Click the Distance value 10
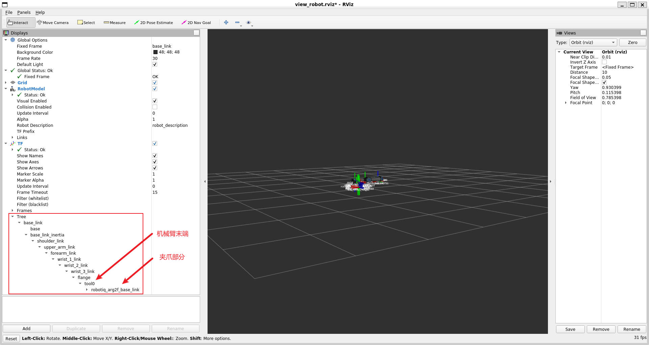This screenshot has width=649, height=345. click(x=604, y=72)
